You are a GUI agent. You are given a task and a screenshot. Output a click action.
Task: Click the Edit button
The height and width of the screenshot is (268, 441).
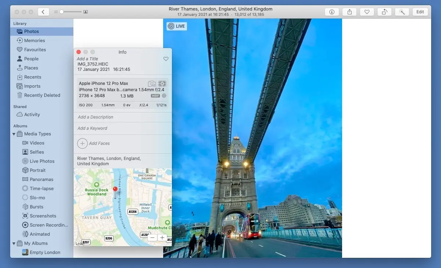[420, 11]
